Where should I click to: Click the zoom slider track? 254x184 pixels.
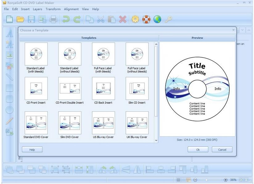pos(213,180)
